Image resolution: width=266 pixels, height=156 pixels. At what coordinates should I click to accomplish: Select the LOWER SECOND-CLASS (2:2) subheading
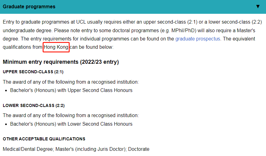33,105
